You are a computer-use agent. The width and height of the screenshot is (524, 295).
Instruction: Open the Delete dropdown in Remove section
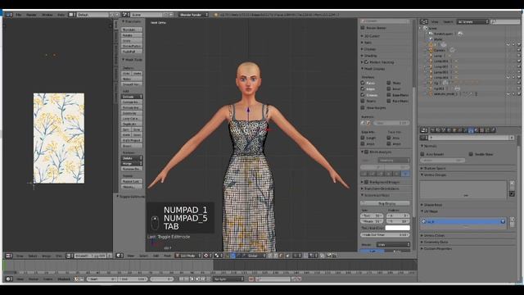coord(132,158)
